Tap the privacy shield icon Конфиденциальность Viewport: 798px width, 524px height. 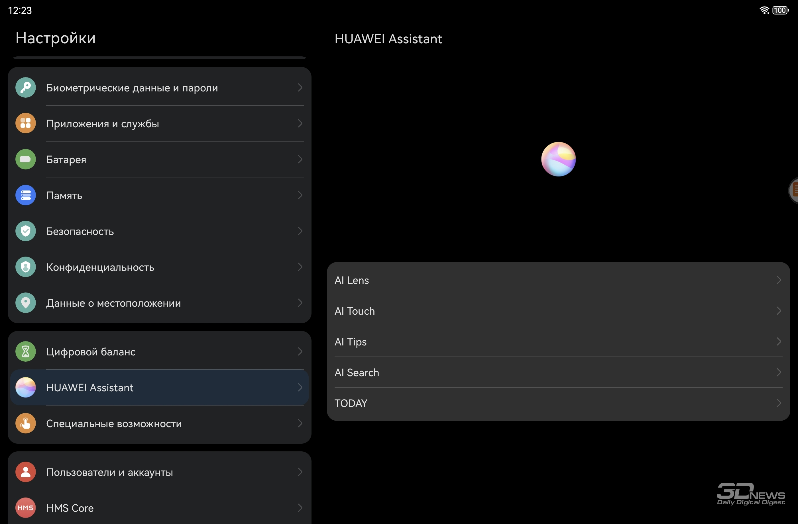[25, 267]
